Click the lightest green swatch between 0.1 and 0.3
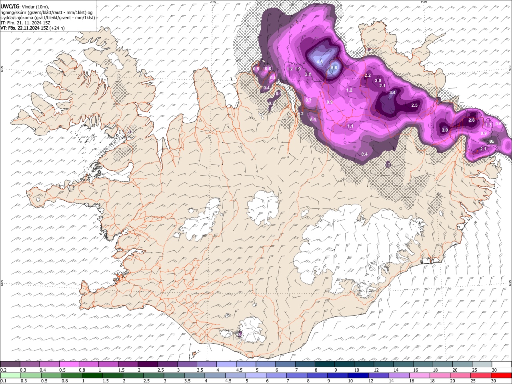 point(10,375)
